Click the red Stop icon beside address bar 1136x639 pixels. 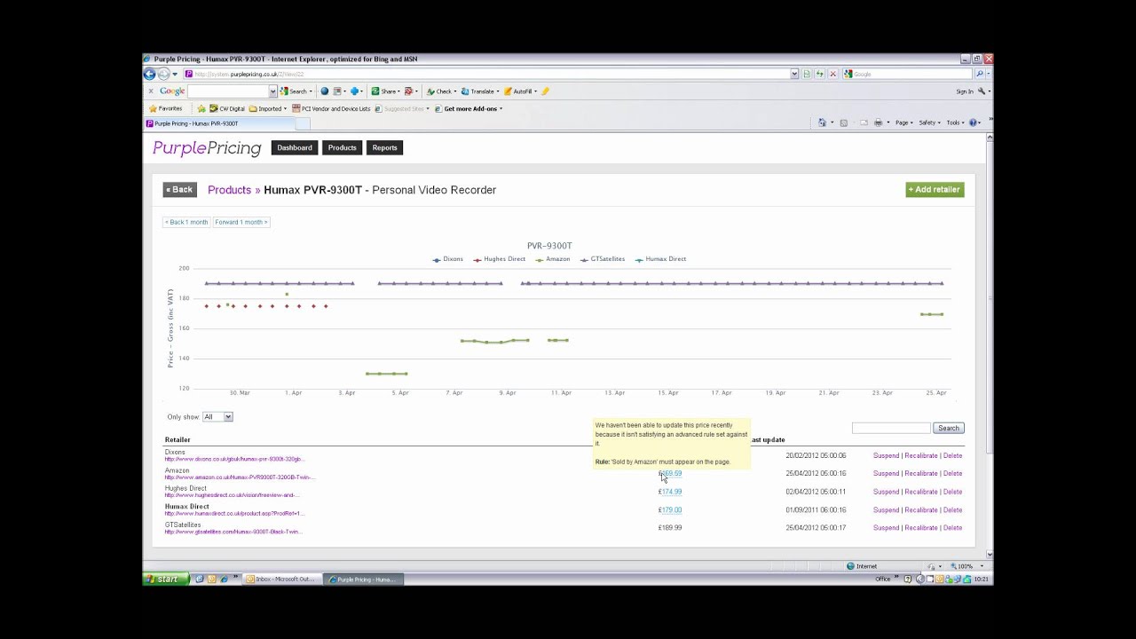[832, 74]
